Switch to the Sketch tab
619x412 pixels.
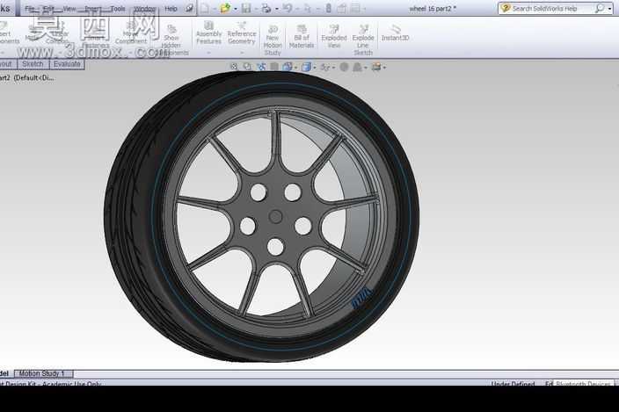[33, 64]
